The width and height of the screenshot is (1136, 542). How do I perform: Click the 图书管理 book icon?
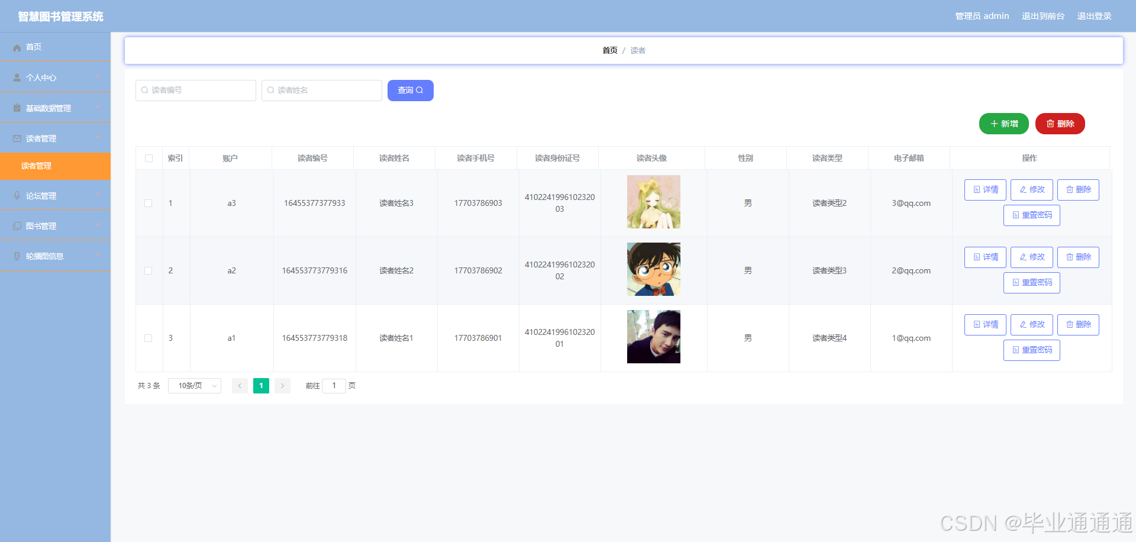[x=17, y=225]
